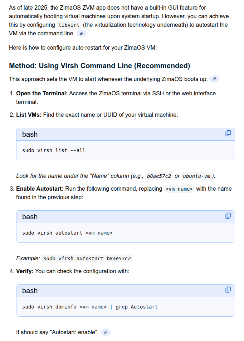
Task: Click the 'bash' label above the dominfo command
Action: [30, 291]
